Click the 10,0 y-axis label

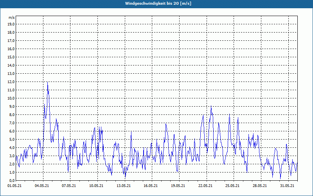coord(11,98)
